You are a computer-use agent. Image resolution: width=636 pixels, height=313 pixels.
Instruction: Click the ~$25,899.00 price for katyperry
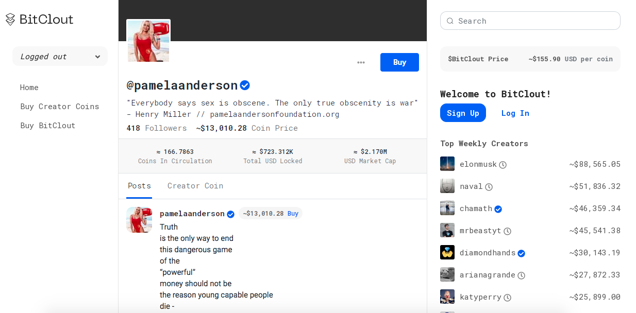click(595, 297)
